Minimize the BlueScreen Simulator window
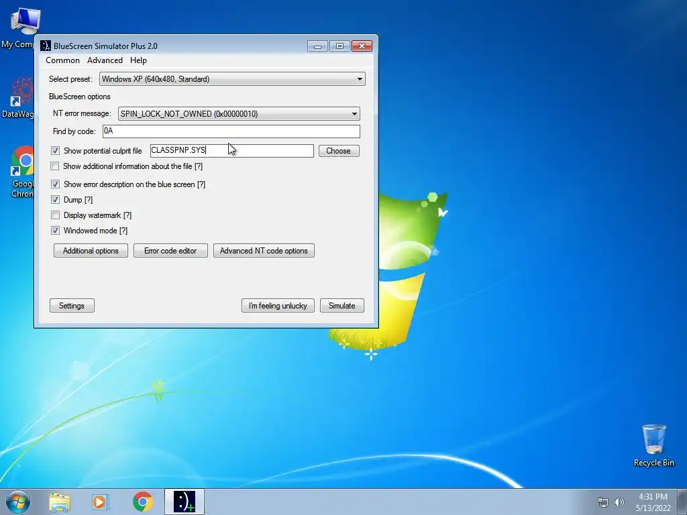687x515 pixels. tap(317, 46)
